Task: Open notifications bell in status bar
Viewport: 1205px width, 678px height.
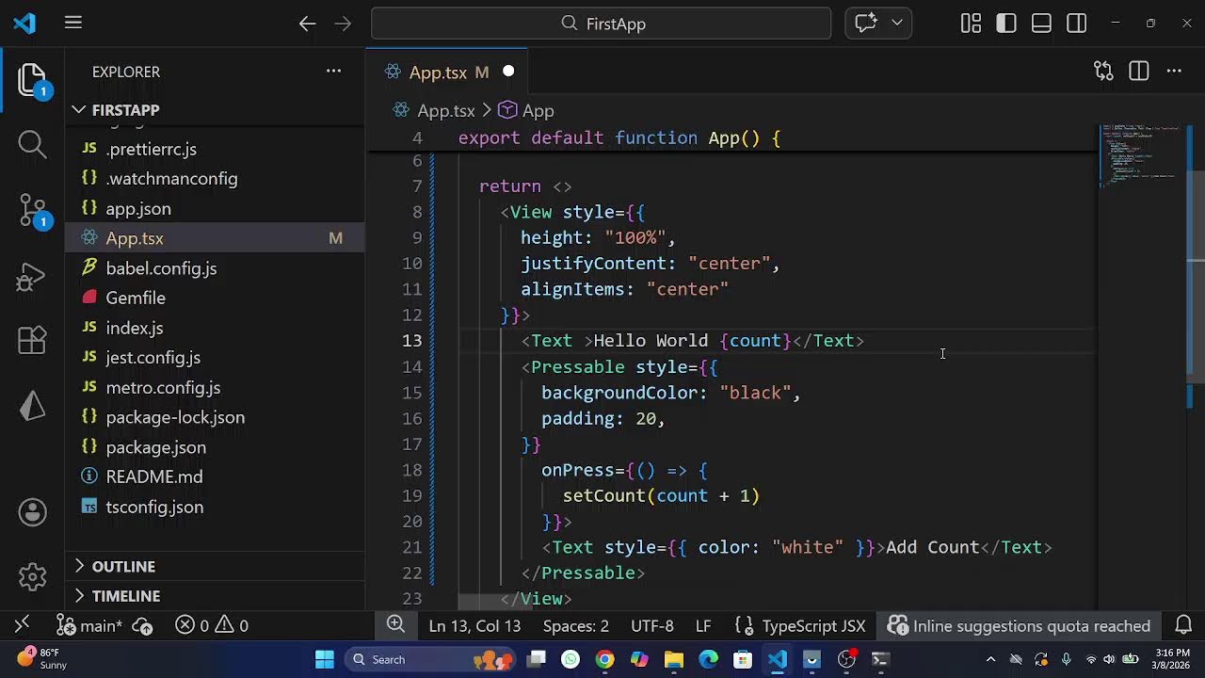Action: tap(1184, 626)
